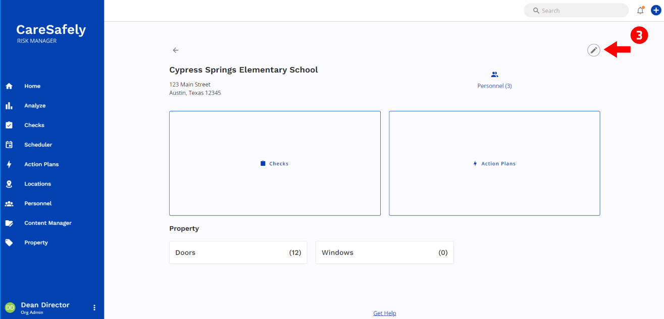Open the Doors (12) property card
The width and height of the screenshot is (664, 319).
(238, 252)
